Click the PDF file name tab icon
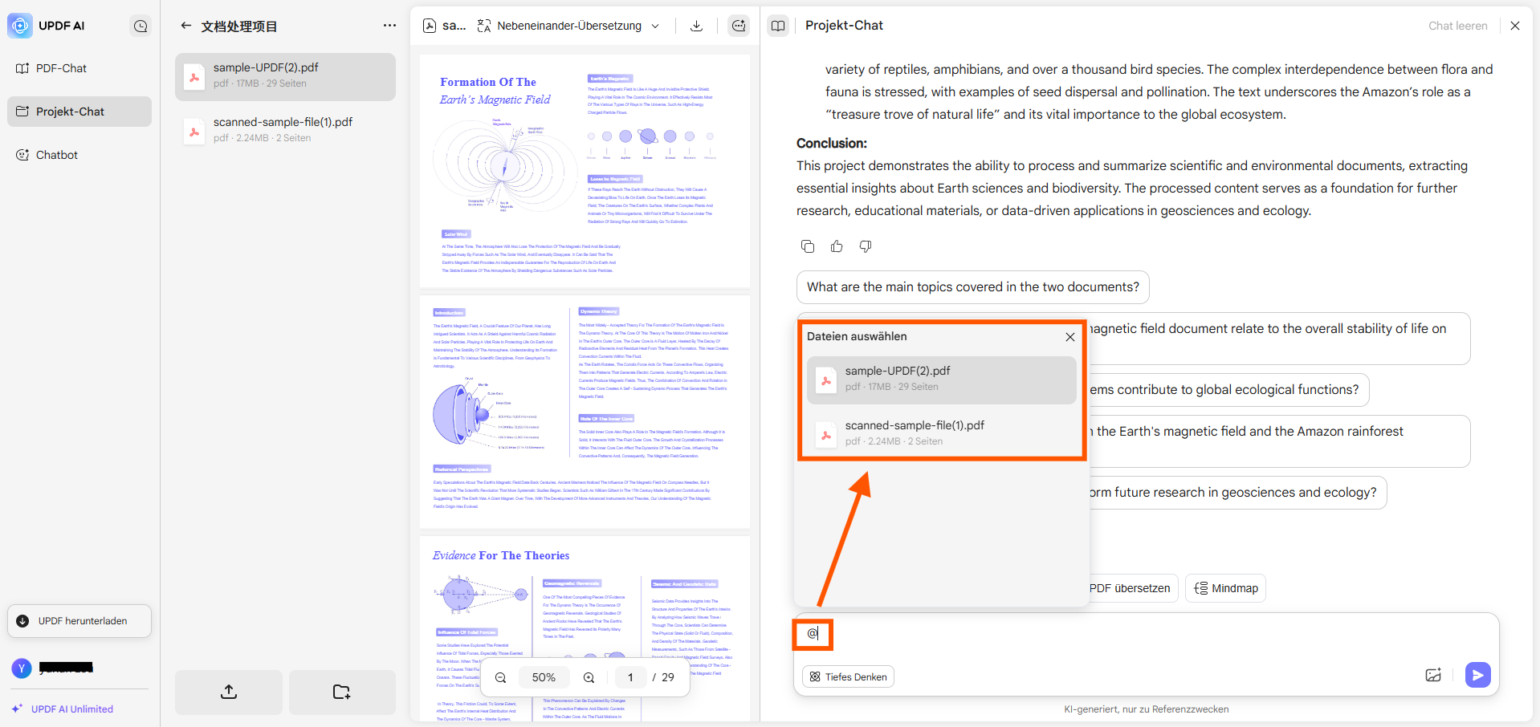The width and height of the screenshot is (1540, 727). pyautogui.click(x=430, y=26)
